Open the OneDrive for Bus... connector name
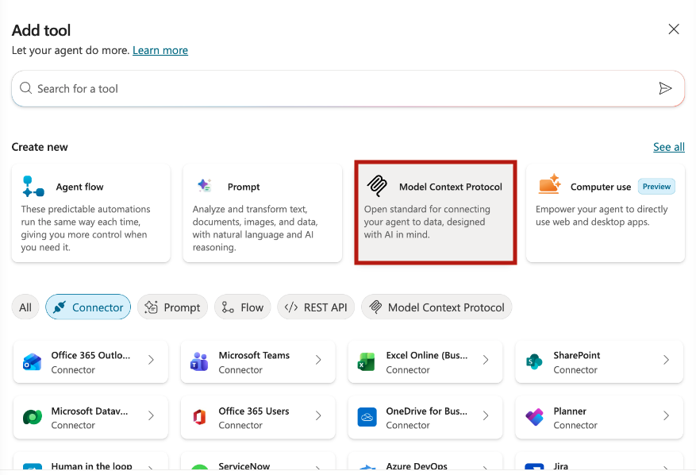Screen dimensions: 696x475 point(426,411)
